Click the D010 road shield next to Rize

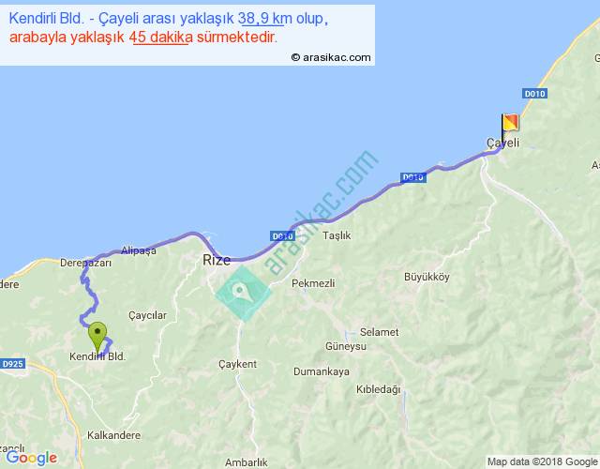(282, 236)
